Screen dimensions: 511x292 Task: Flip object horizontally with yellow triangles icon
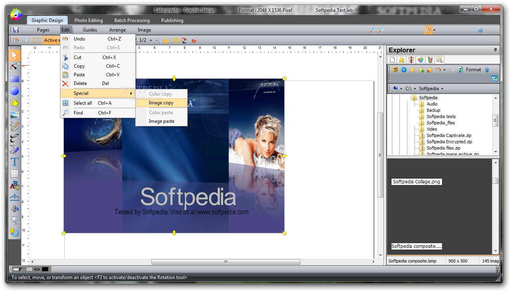tap(166, 40)
